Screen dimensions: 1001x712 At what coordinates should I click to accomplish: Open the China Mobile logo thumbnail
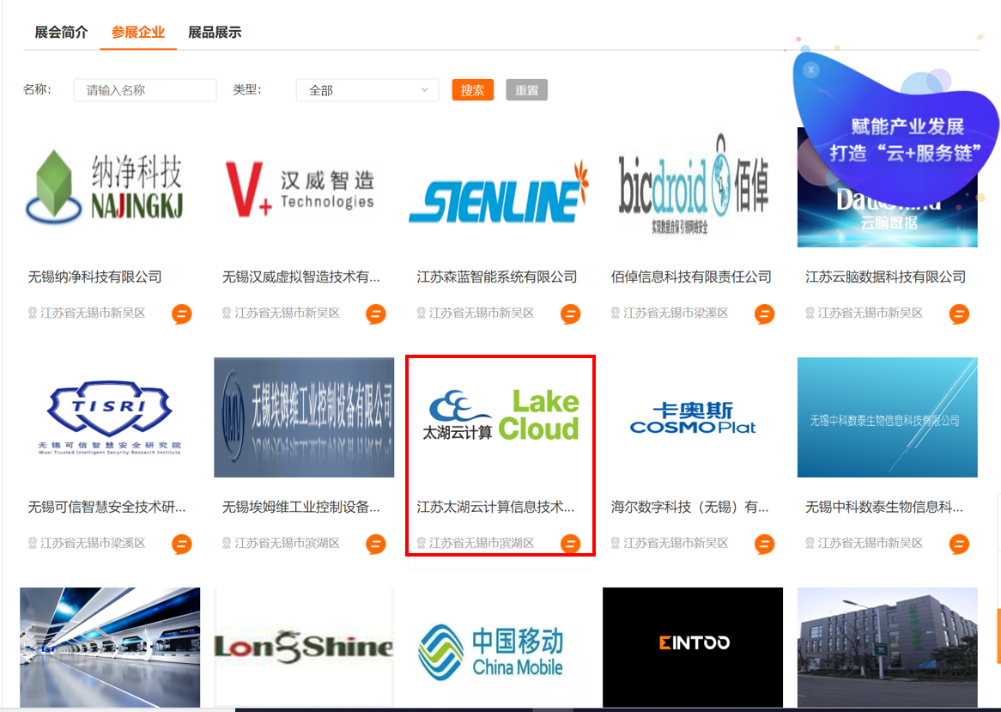coord(498,647)
